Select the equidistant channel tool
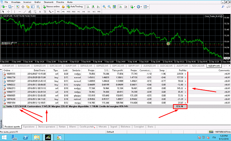This screenshot has width=231, height=141. pos(30,12)
